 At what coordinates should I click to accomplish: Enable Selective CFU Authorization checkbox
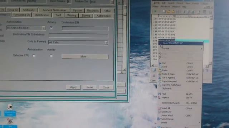point(34,55)
